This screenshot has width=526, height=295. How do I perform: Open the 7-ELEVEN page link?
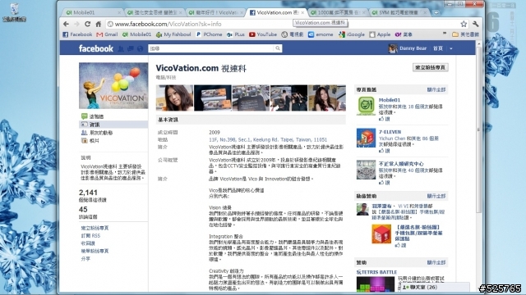pyautogui.click(x=390, y=132)
